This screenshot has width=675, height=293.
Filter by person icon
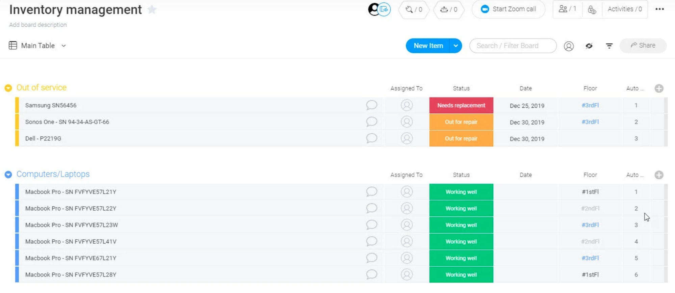coord(569,46)
